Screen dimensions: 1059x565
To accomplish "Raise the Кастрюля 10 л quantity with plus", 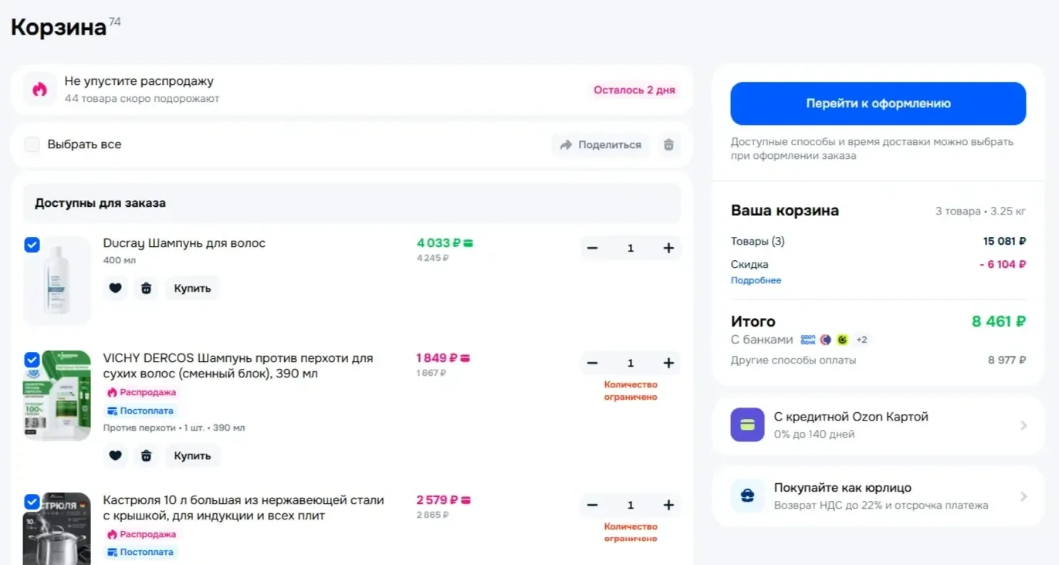I will [x=668, y=505].
